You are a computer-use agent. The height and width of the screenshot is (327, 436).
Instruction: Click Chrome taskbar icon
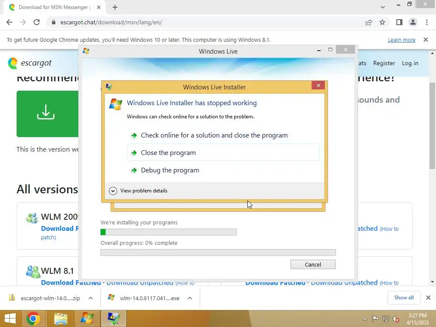pos(33,318)
